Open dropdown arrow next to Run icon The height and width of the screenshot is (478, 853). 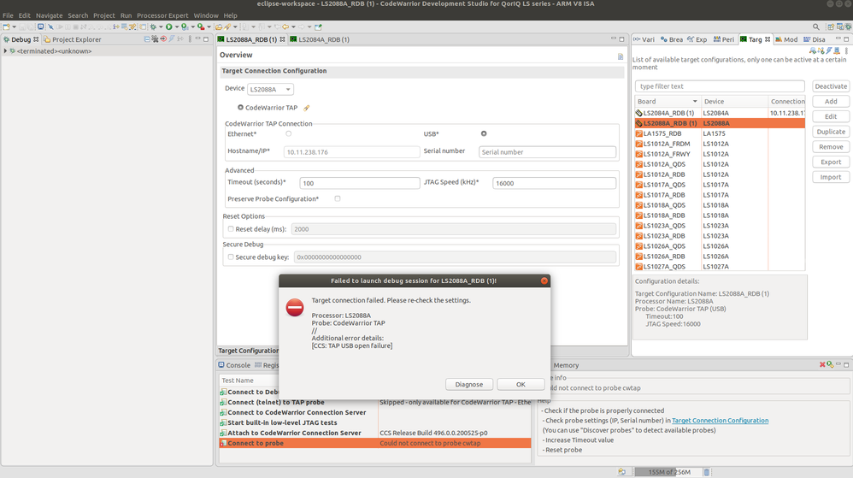177,27
